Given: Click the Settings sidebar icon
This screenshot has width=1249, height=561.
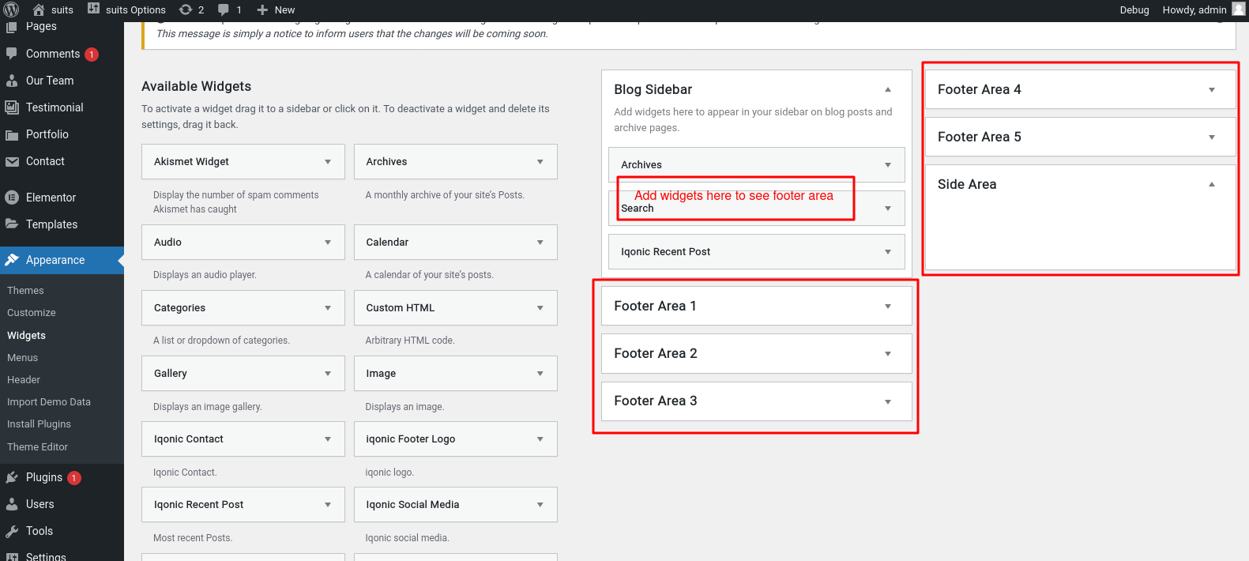Looking at the screenshot, I should (x=12, y=556).
